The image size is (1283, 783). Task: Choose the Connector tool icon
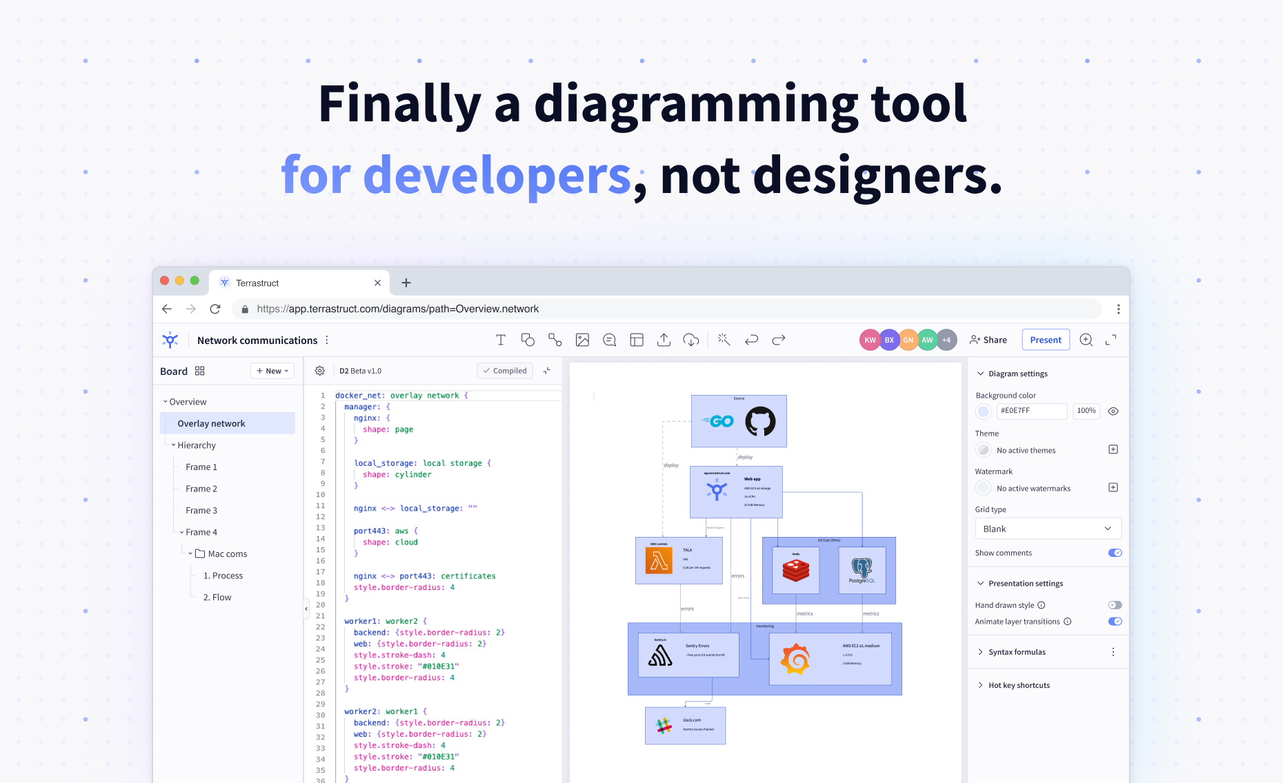coord(555,340)
